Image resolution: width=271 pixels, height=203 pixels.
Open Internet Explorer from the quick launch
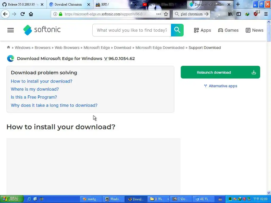pyautogui.click(x=29, y=199)
